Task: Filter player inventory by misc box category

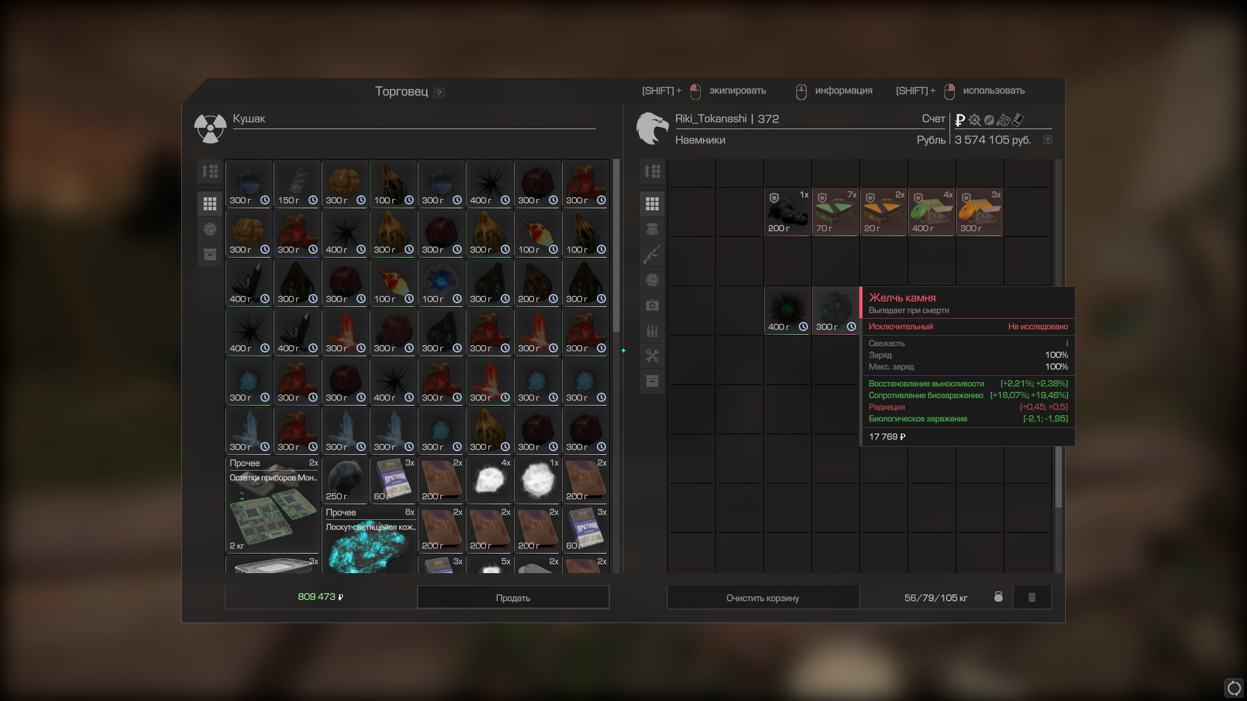Action: (x=652, y=381)
